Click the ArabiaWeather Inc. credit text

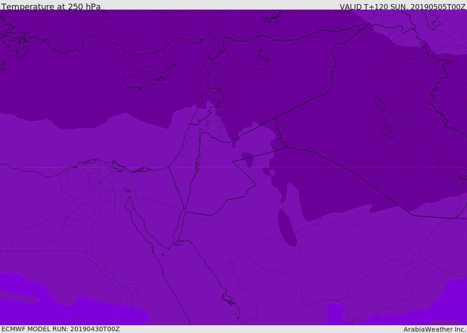tap(434, 329)
